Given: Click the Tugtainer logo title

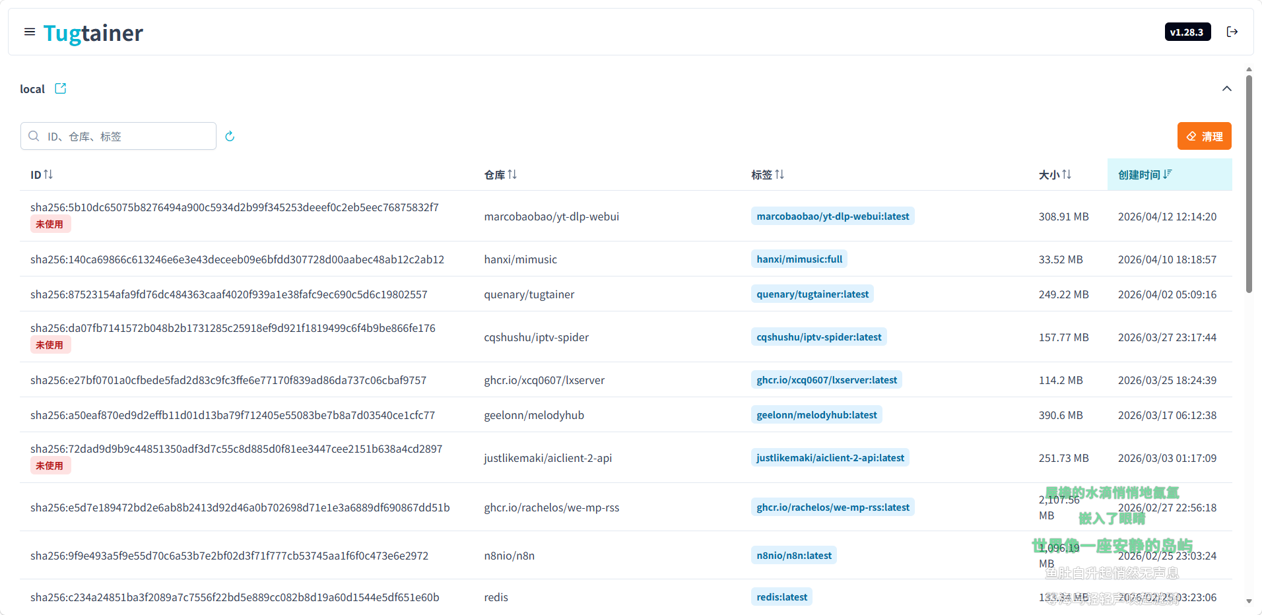Looking at the screenshot, I should [93, 33].
